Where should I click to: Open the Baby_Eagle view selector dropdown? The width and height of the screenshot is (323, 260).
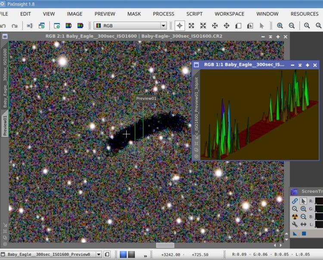coord(99,254)
